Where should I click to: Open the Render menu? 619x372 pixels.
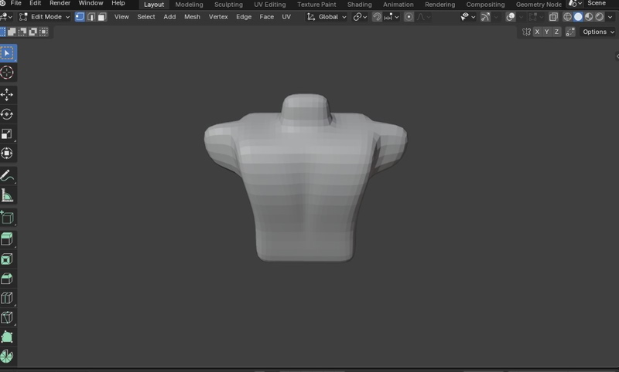(60, 4)
